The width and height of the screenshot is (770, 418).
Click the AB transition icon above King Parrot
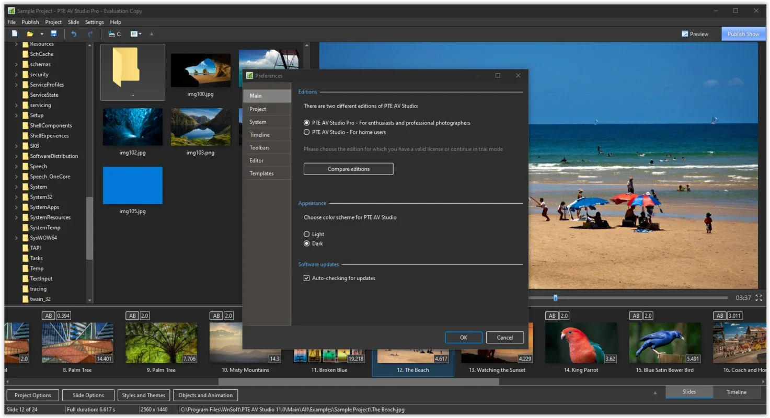(x=551, y=316)
